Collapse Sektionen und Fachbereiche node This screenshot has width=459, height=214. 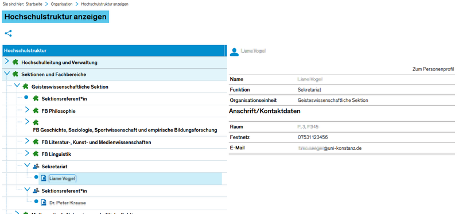pos(7,74)
